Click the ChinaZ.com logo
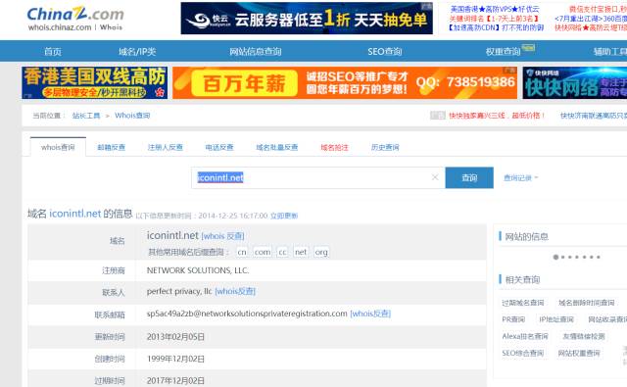627x387 pixels. pos(75,15)
